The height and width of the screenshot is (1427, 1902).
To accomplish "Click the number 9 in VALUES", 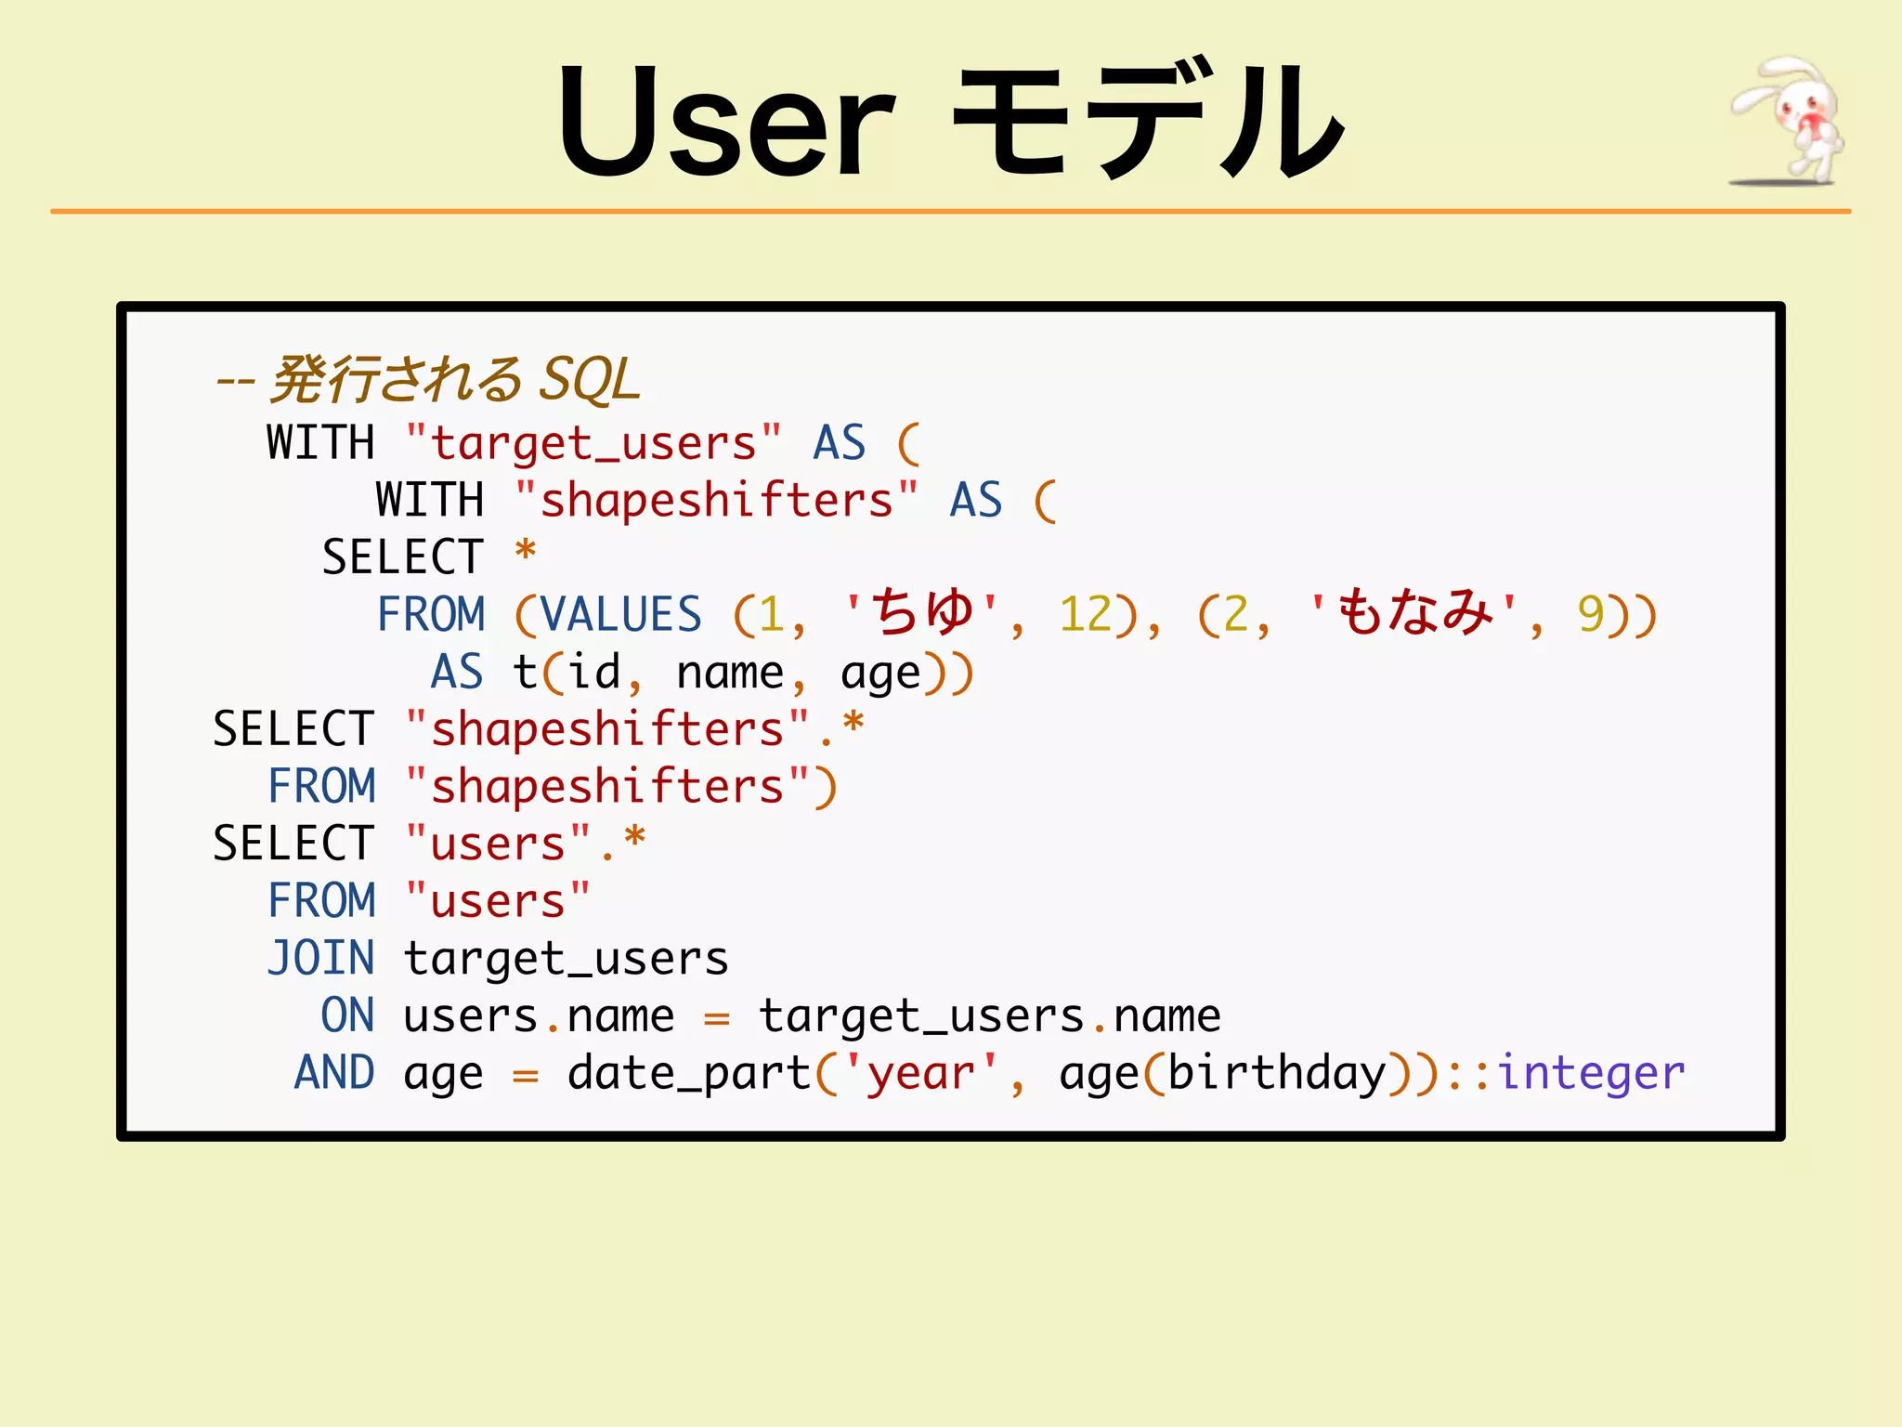I will [1591, 615].
